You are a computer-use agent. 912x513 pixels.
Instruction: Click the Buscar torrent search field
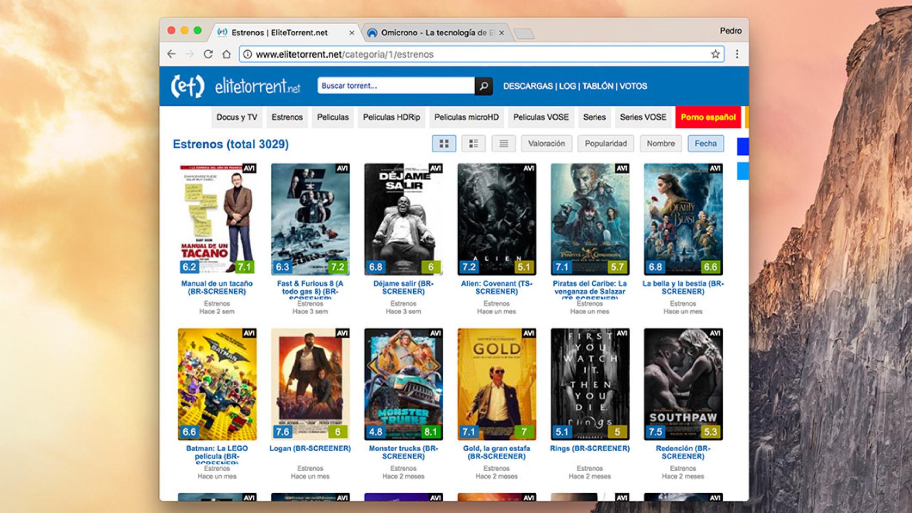(396, 86)
